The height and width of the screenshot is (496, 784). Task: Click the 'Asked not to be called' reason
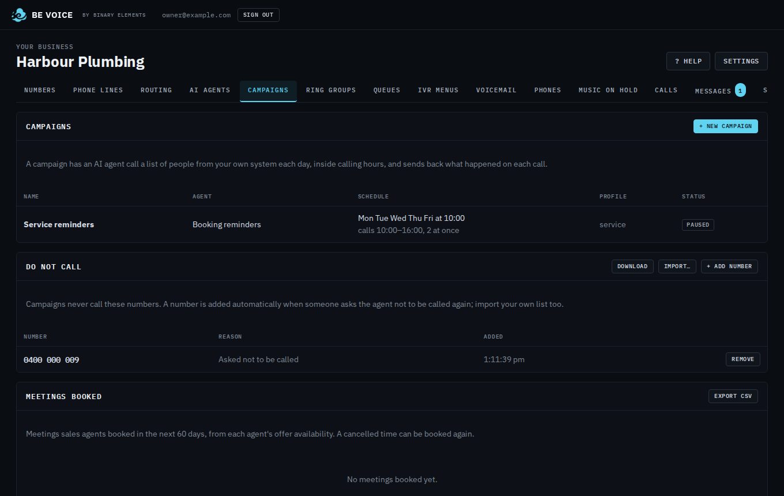258,359
